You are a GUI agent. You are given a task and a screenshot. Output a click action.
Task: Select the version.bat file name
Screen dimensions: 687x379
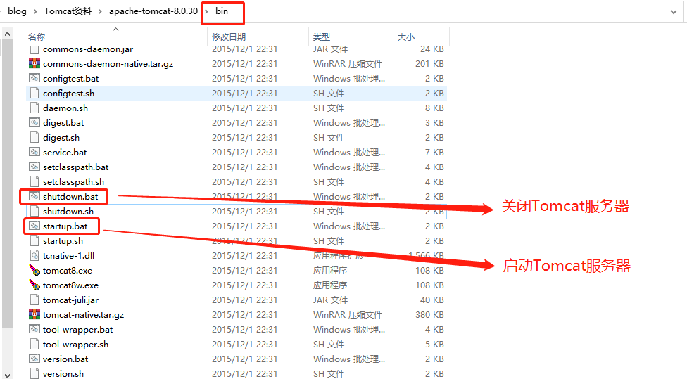point(65,359)
